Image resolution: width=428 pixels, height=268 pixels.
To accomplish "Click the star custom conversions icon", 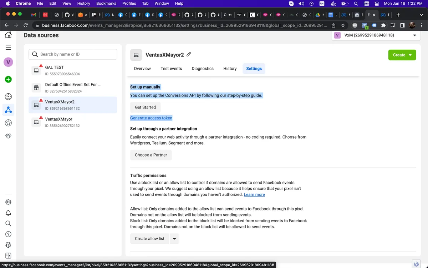I will coord(8,123).
